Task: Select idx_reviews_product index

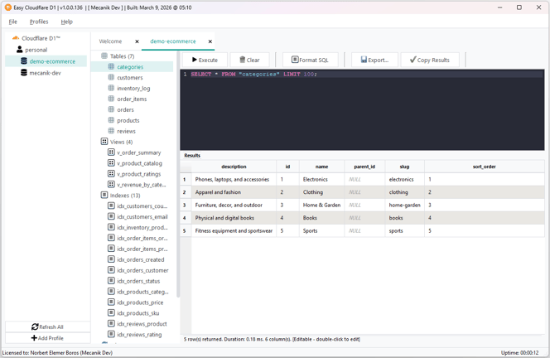Action: coord(142,323)
